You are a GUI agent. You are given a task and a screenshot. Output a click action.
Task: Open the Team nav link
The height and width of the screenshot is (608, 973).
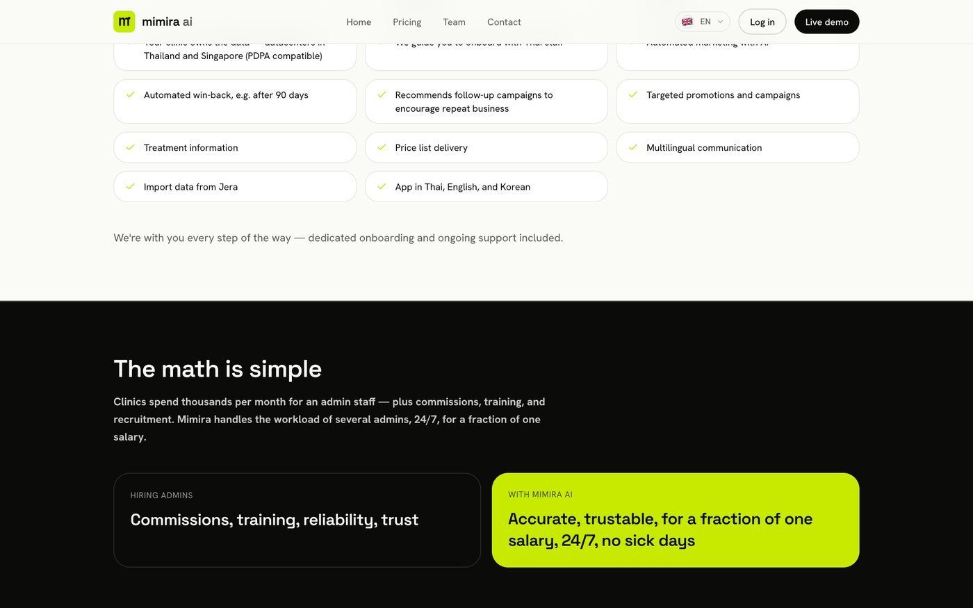pos(455,22)
